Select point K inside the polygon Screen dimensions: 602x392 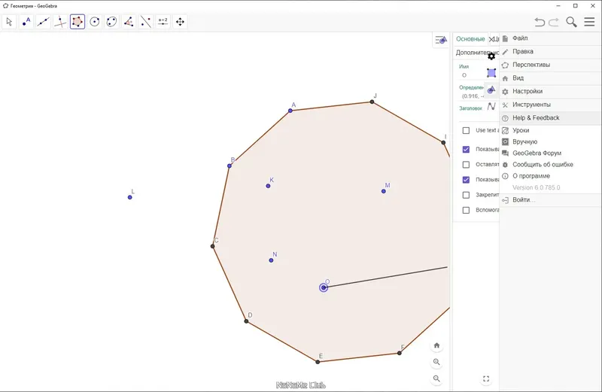click(268, 186)
